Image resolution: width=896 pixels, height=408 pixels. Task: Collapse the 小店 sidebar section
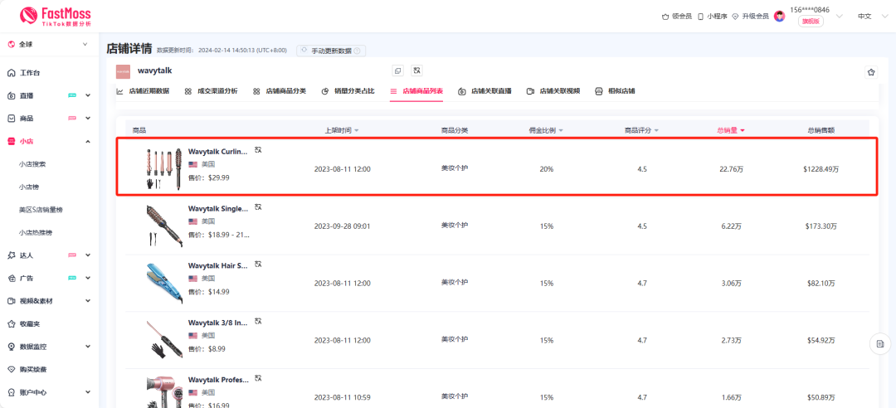[x=88, y=142]
